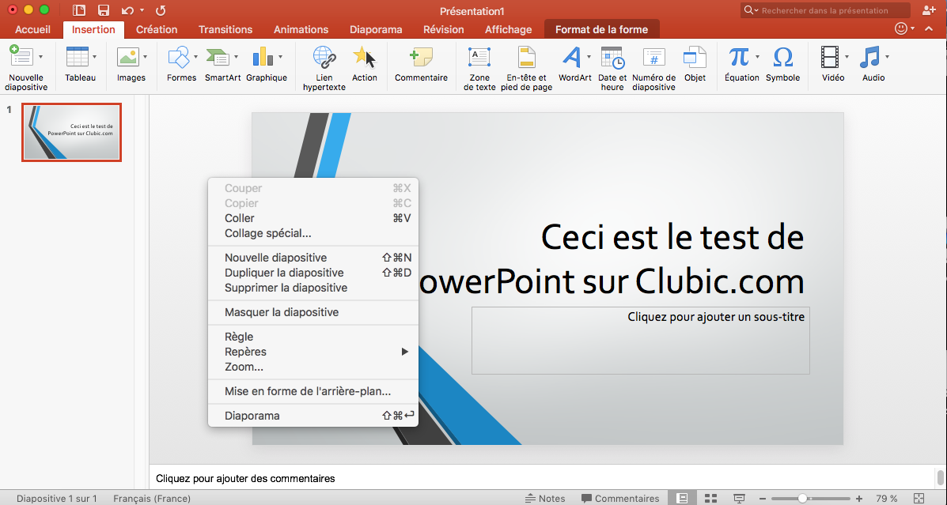Image resolution: width=947 pixels, height=505 pixels.
Task: Click the Vidéo film icon
Action: click(830, 57)
